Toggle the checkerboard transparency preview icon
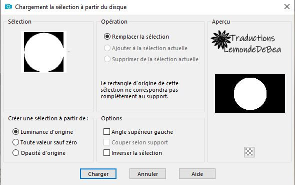Screen dimensions: 295x185 249,152
